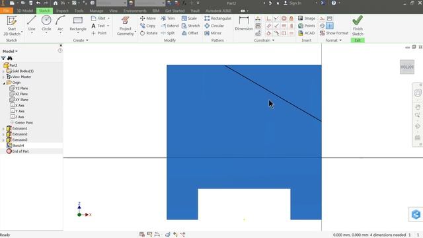
Task: Switch to the 3D Model tab
Action: click(x=25, y=11)
